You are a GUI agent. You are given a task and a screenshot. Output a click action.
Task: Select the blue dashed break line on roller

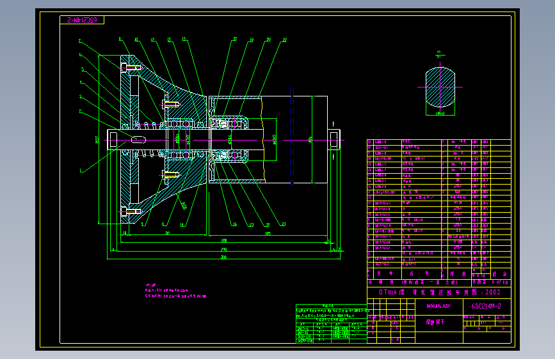[293, 137]
